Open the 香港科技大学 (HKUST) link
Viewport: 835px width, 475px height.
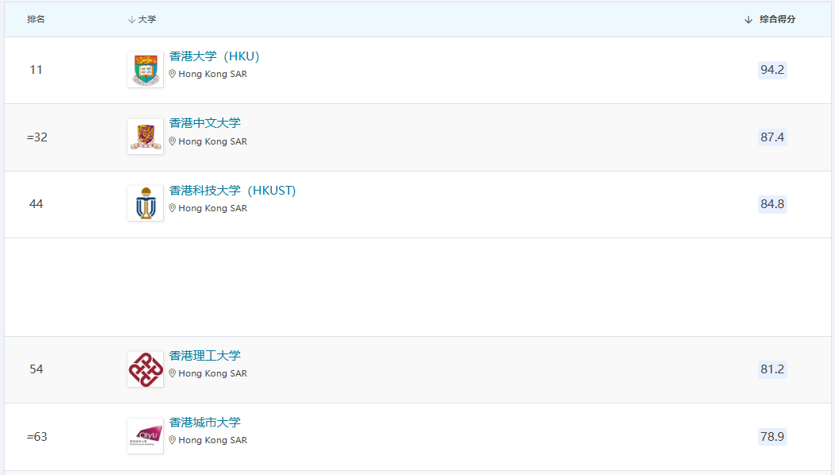(232, 191)
